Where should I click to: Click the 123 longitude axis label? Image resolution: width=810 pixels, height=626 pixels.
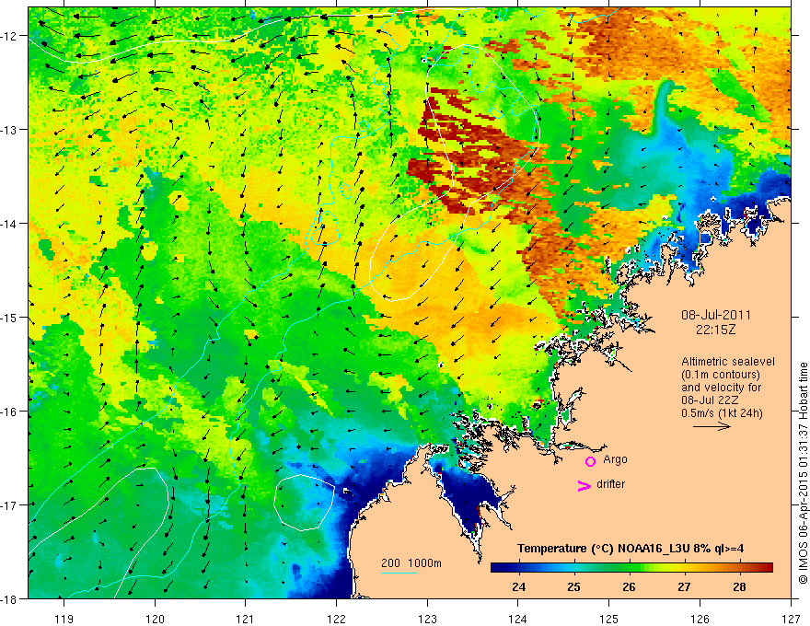click(427, 619)
